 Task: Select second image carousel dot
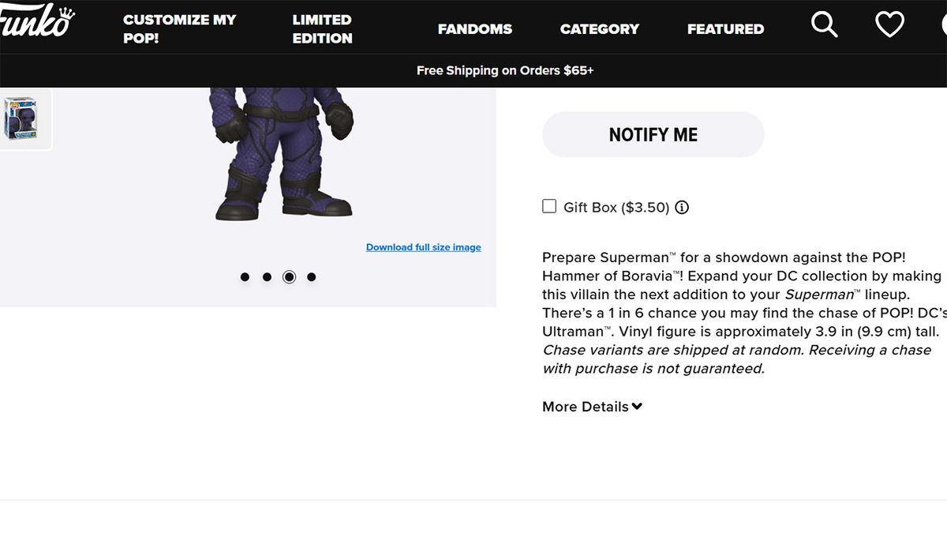(x=267, y=277)
